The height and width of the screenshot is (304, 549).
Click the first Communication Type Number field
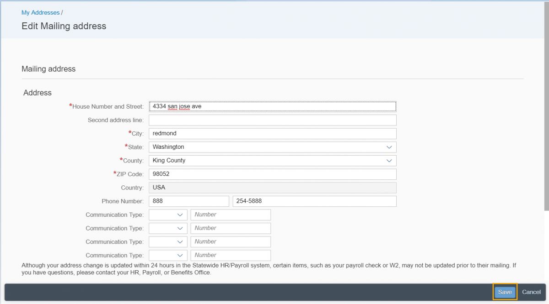(x=231, y=215)
